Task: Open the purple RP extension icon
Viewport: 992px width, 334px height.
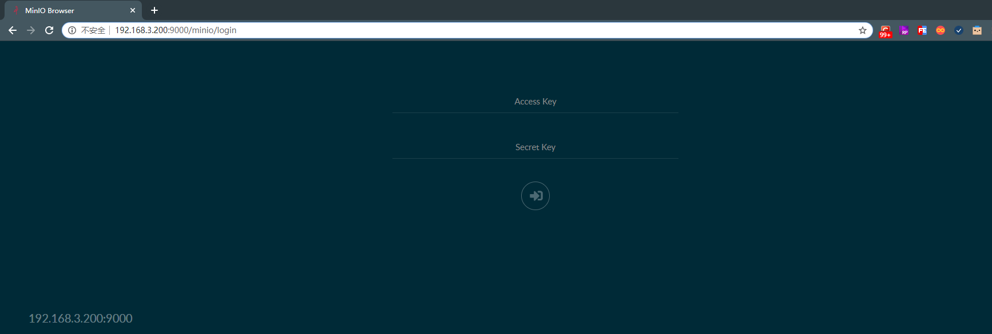Action: pyautogui.click(x=904, y=31)
